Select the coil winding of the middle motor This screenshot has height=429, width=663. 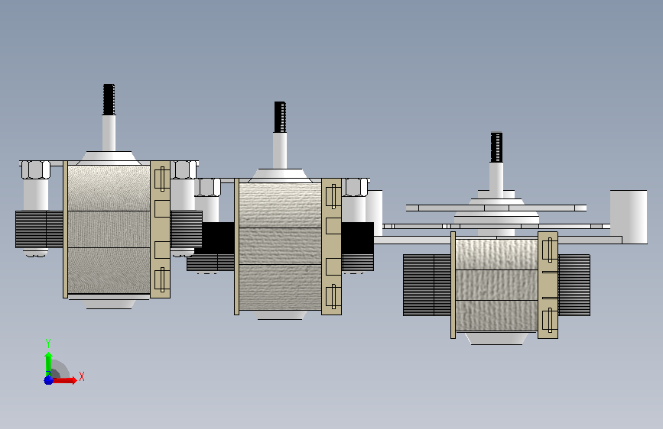(x=280, y=247)
